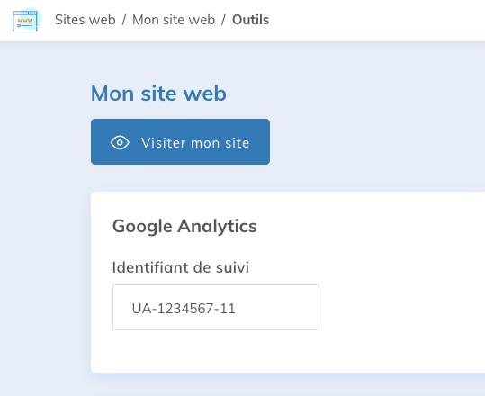Screen dimensions: 485x396
Task: Click the Mon site web page heading
Action: point(158,93)
